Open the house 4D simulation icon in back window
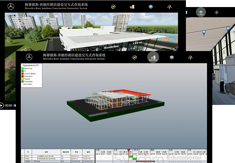The width and height of the screenshot is (235, 163). (132, 7)
